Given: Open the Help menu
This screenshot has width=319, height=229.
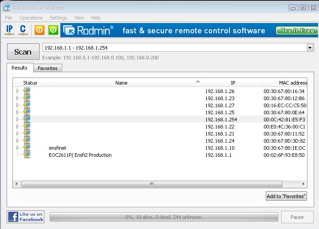Looking at the screenshot, I should tap(96, 18).
